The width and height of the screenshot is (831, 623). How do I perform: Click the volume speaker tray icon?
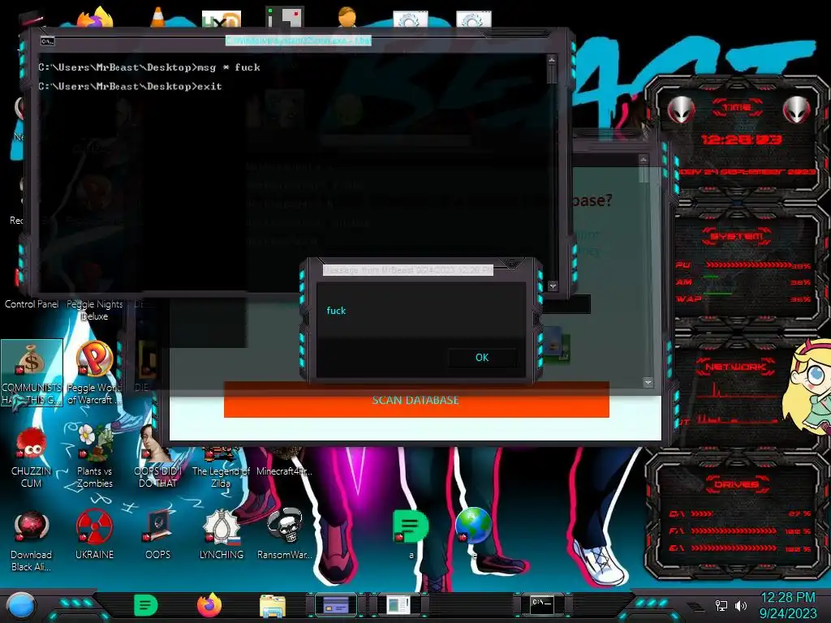click(741, 605)
